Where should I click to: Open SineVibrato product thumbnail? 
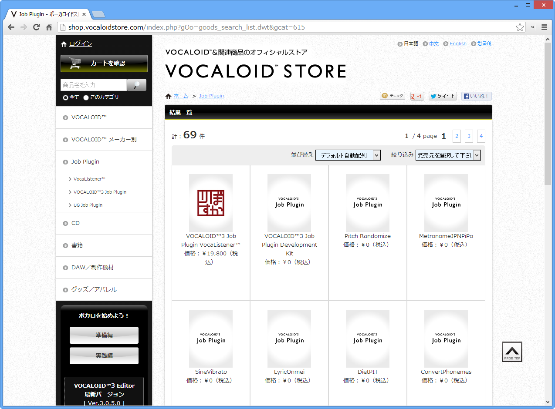coord(211,339)
